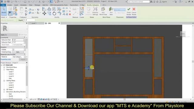The height and width of the screenshot is (109, 194).
Task: Click the Create Group icon
Action: tap(82, 9)
